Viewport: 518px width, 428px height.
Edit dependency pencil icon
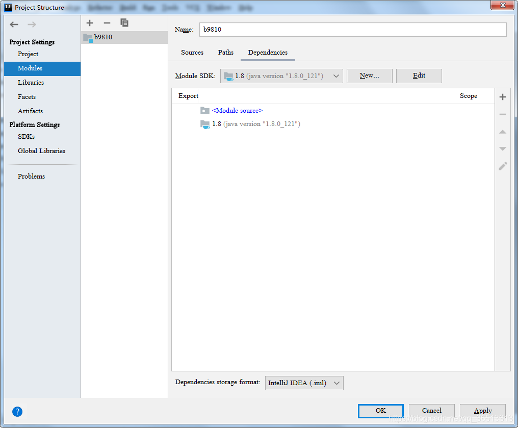[503, 166]
